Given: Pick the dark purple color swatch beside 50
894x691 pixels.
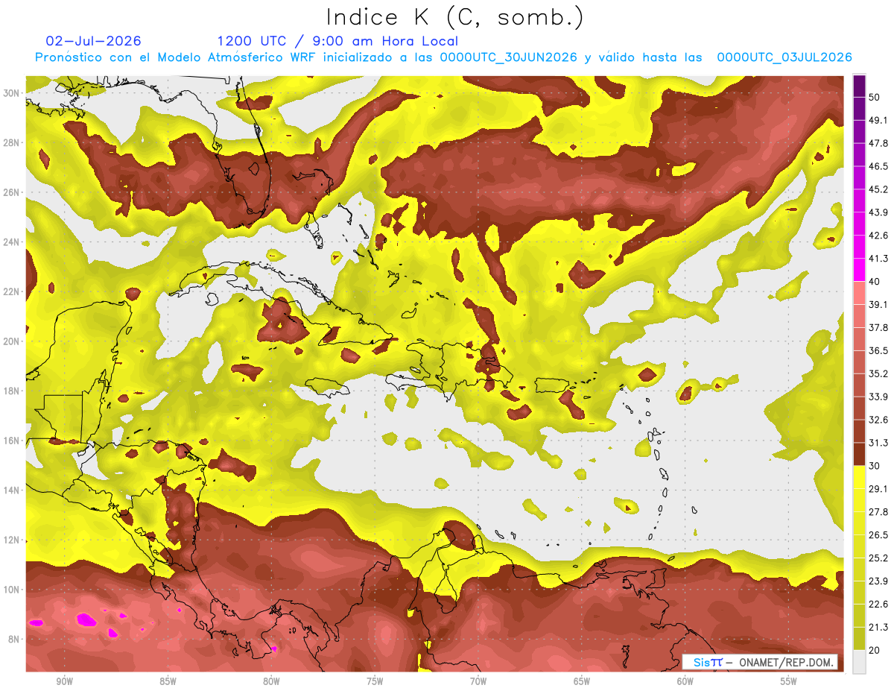Looking at the screenshot, I should (859, 86).
